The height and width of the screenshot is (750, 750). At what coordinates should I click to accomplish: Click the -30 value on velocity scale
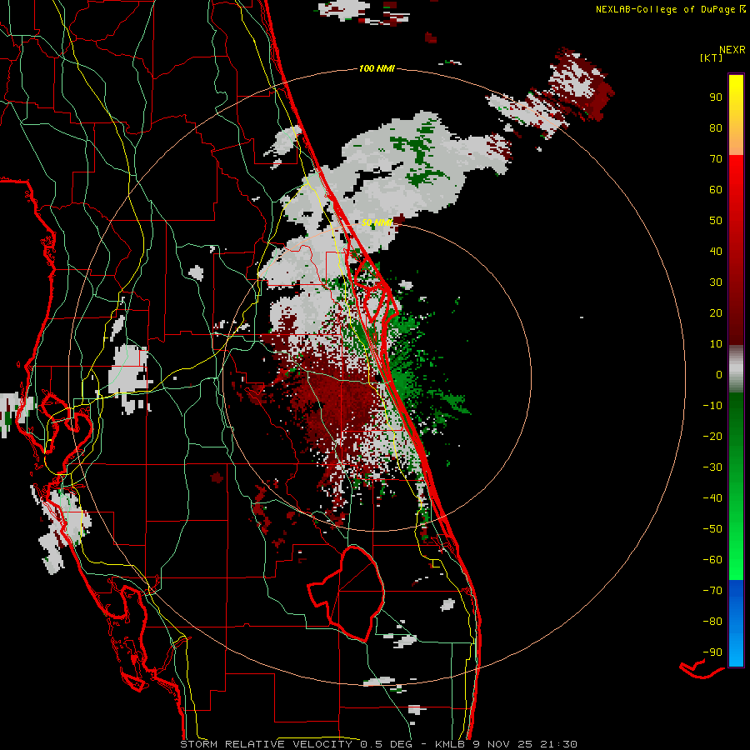(712, 467)
